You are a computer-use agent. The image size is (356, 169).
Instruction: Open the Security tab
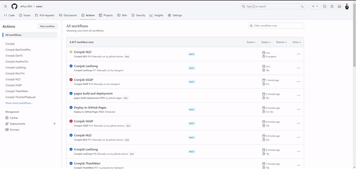(x=138, y=16)
